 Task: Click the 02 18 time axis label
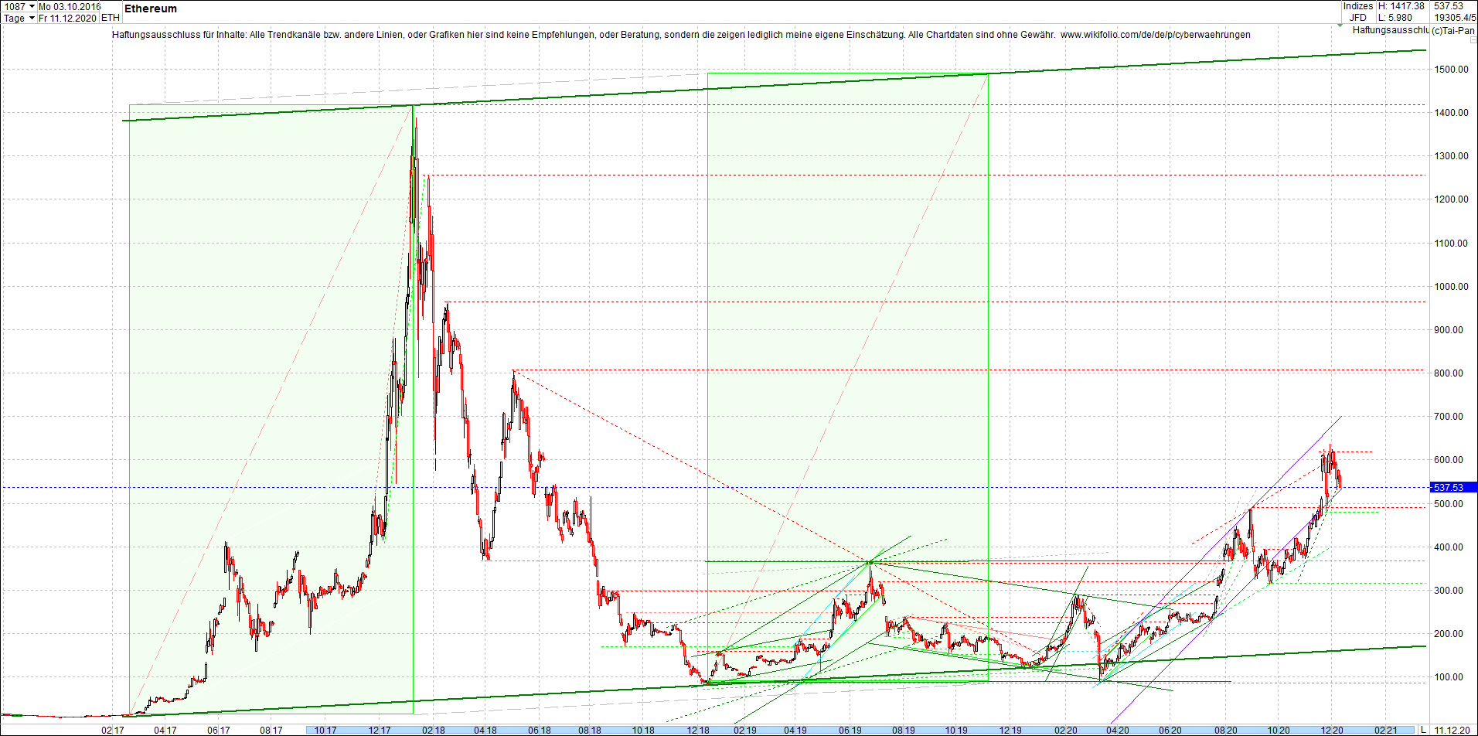point(434,730)
